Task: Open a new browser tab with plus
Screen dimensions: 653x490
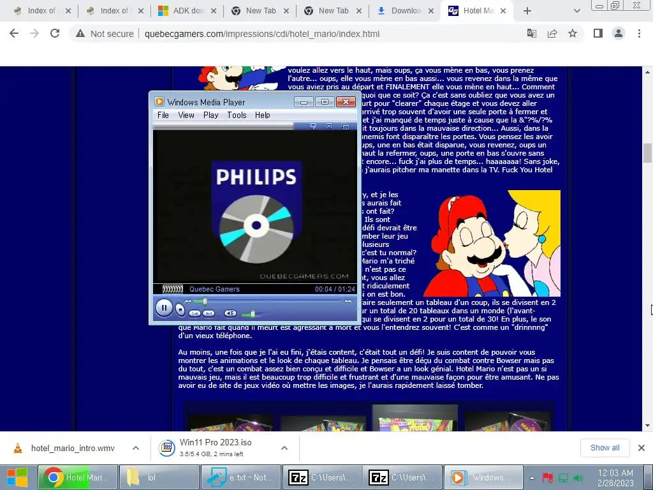Action: click(x=527, y=11)
